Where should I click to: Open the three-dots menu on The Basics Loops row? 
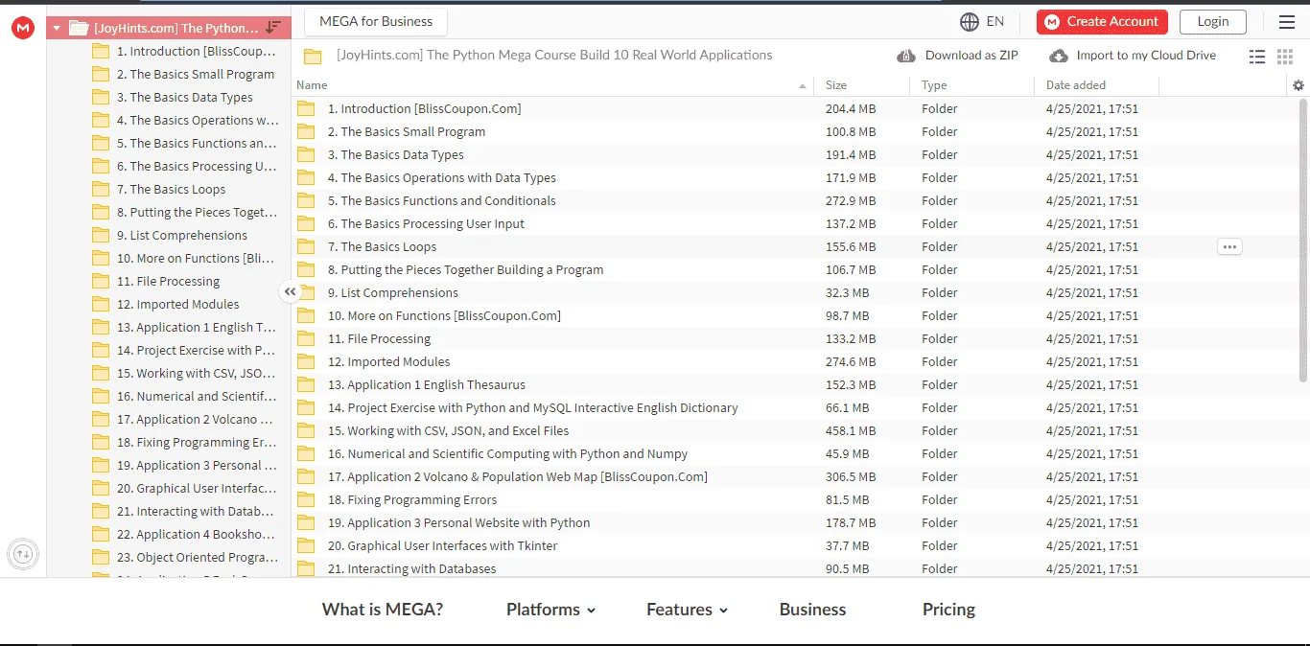point(1229,246)
